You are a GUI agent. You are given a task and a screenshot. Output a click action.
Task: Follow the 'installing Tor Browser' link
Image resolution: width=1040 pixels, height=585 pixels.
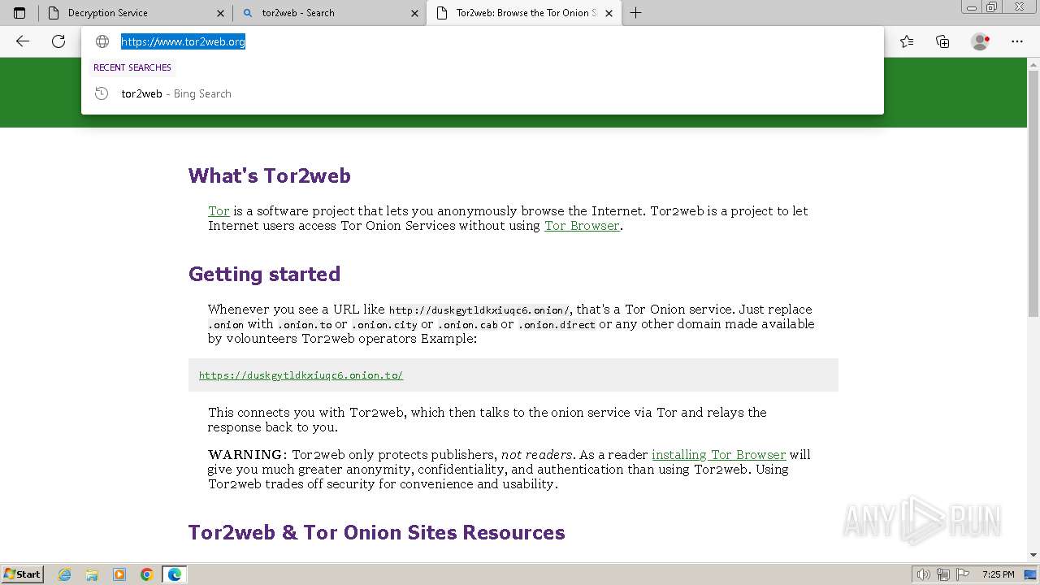point(718,455)
